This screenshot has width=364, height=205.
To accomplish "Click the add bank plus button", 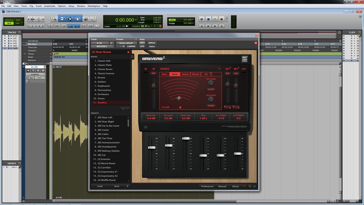I will pyautogui.click(x=123, y=109).
